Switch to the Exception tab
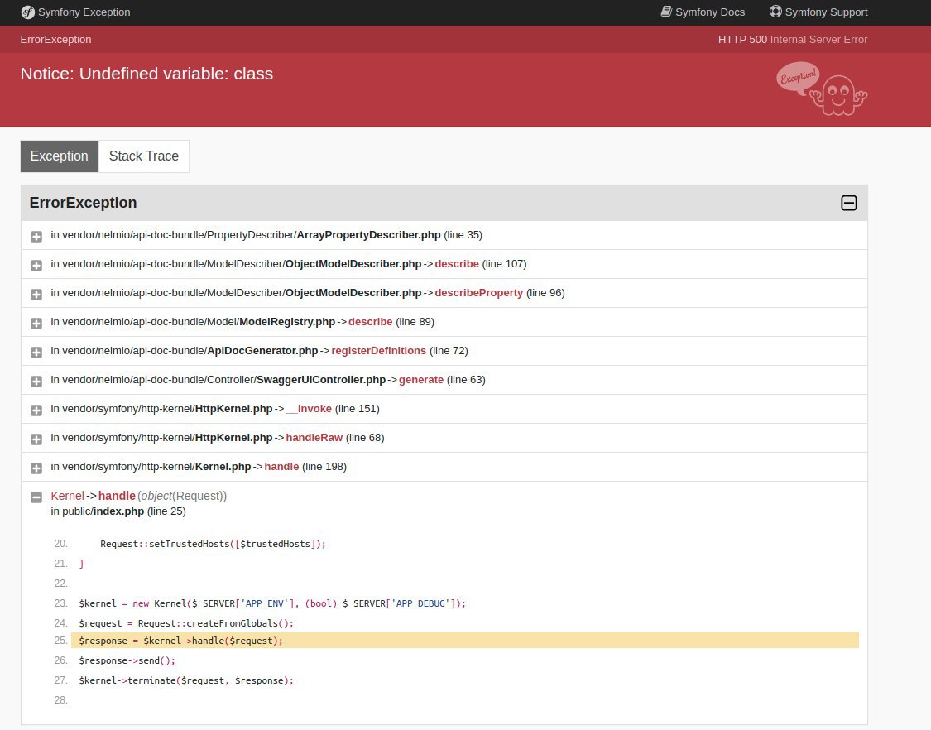 (60, 156)
